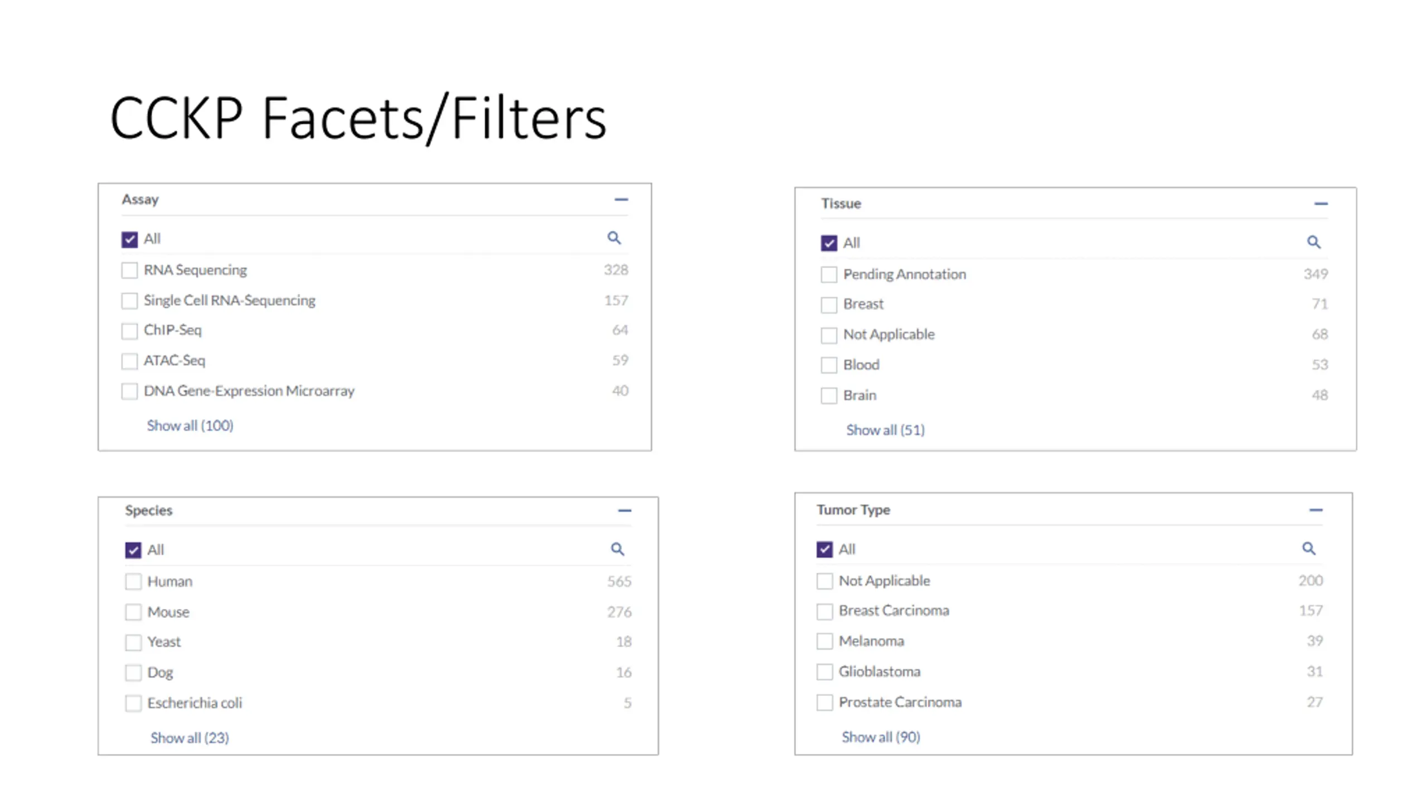The height and width of the screenshot is (803, 1427).
Task: Open search in the Species facet
Action: pos(617,549)
